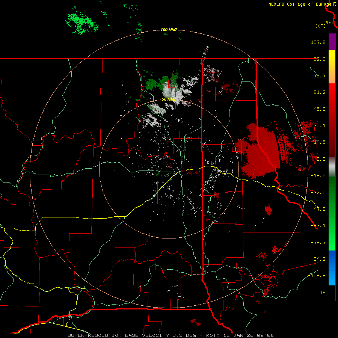
Task: Click the 30.1 legend value
Action: 320,126
